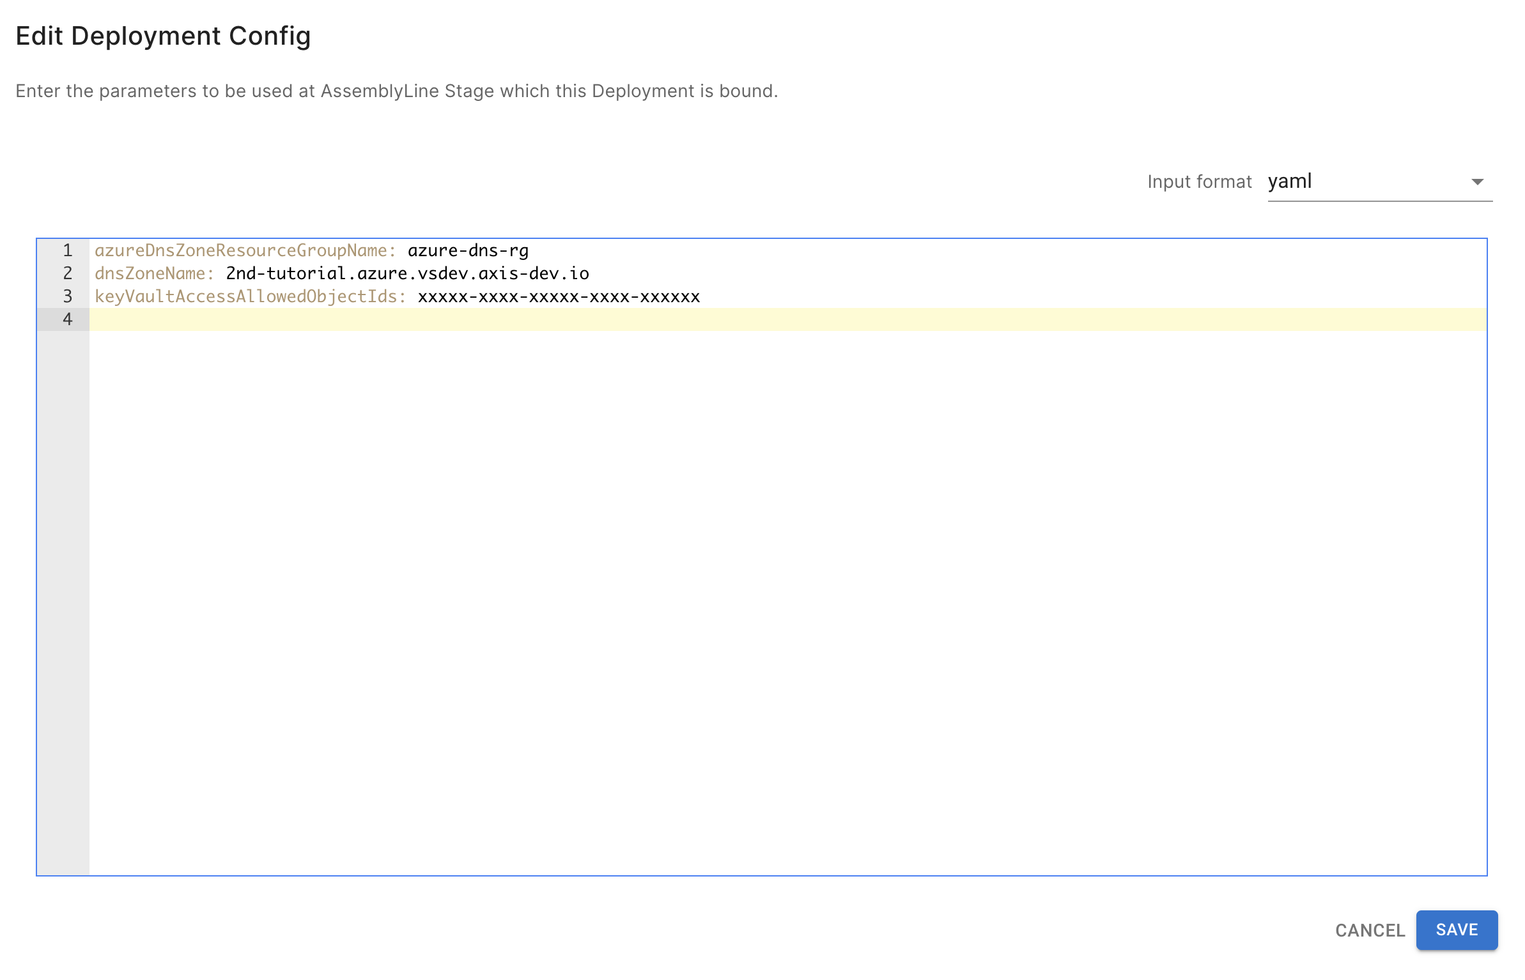Click the azure-dns-rg value on line 1
The height and width of the screenshot is (980, 1525).
coord(468,250)
